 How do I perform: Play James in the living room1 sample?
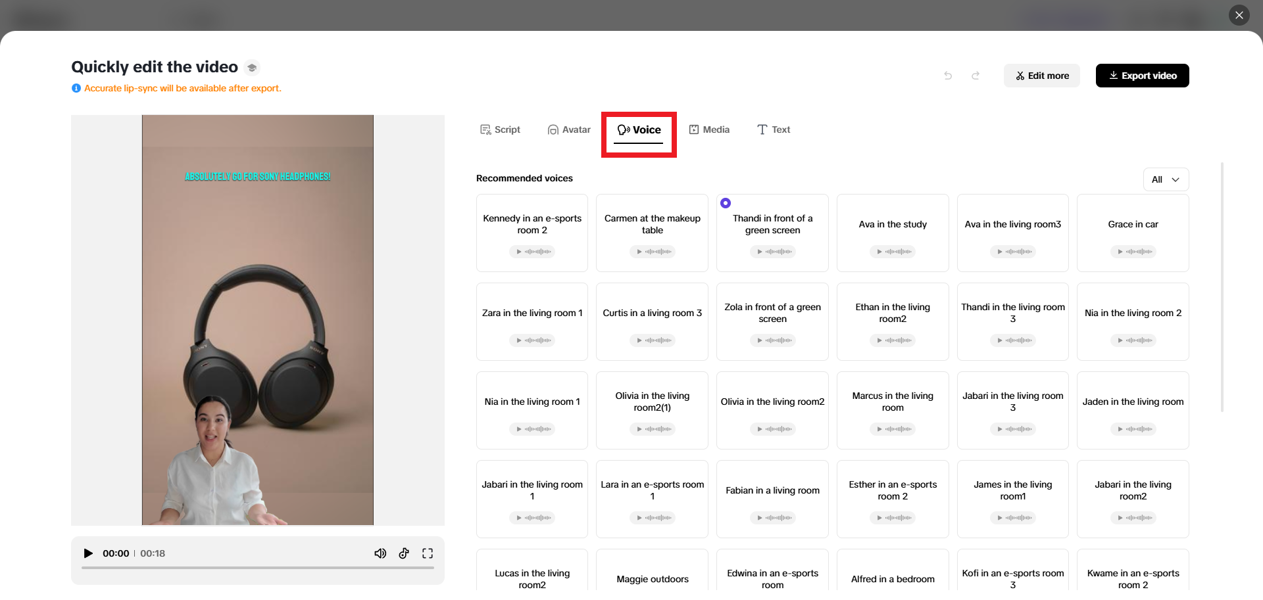click(1013, 518)
